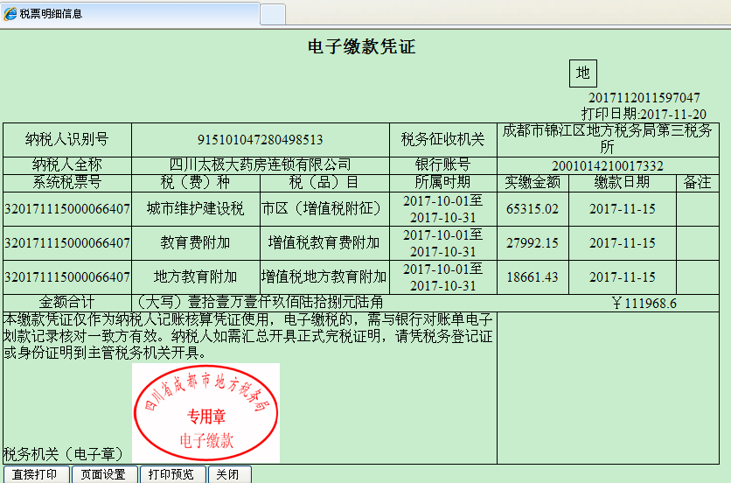Click the 教育费附加 tax type cell

(x=196, y=243)
